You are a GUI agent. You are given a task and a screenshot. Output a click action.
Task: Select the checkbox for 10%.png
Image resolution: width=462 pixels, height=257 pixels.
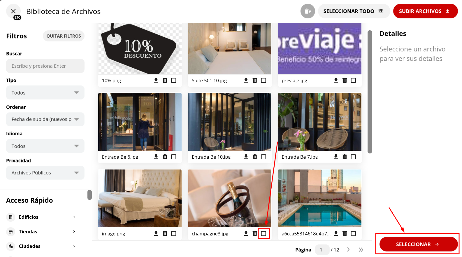(x=174, y=80)
